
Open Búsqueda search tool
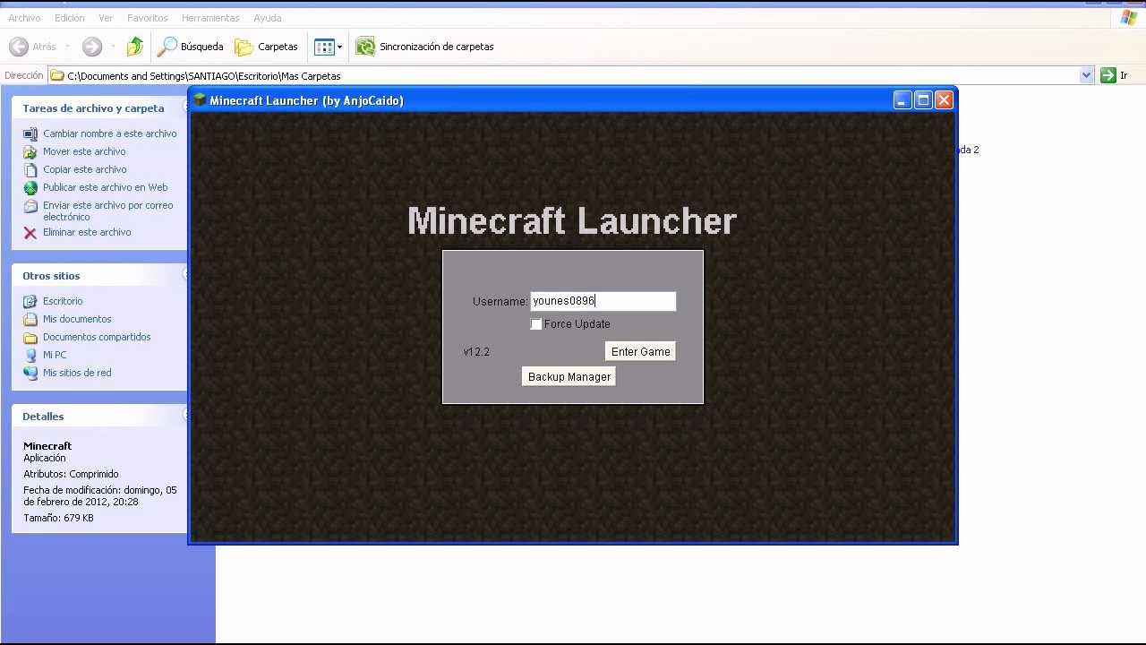tap(191, 47)
